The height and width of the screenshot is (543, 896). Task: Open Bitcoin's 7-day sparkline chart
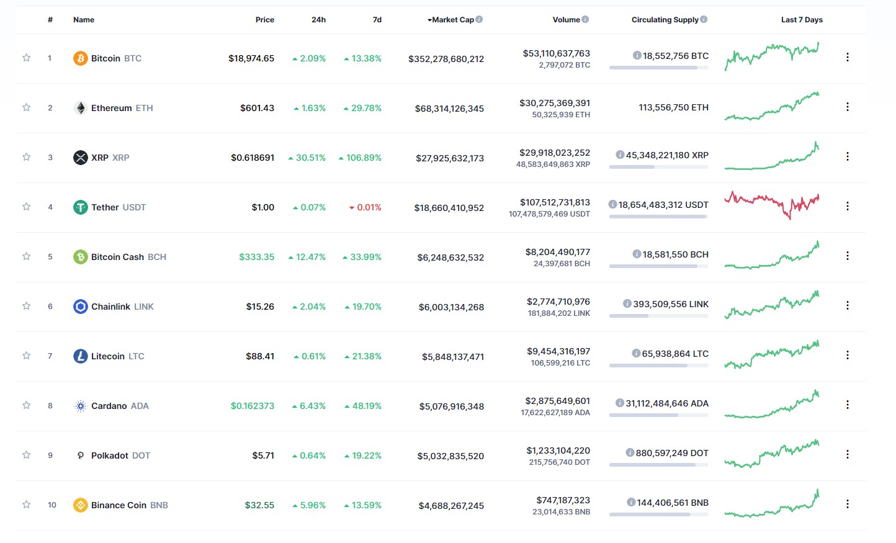(x=772, y=56)
